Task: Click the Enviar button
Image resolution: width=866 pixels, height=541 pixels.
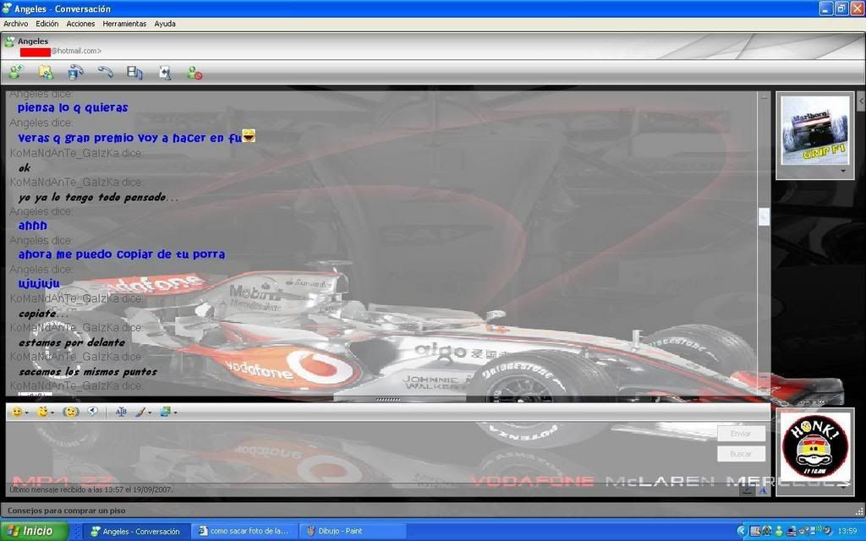Action: click(741, 434)
